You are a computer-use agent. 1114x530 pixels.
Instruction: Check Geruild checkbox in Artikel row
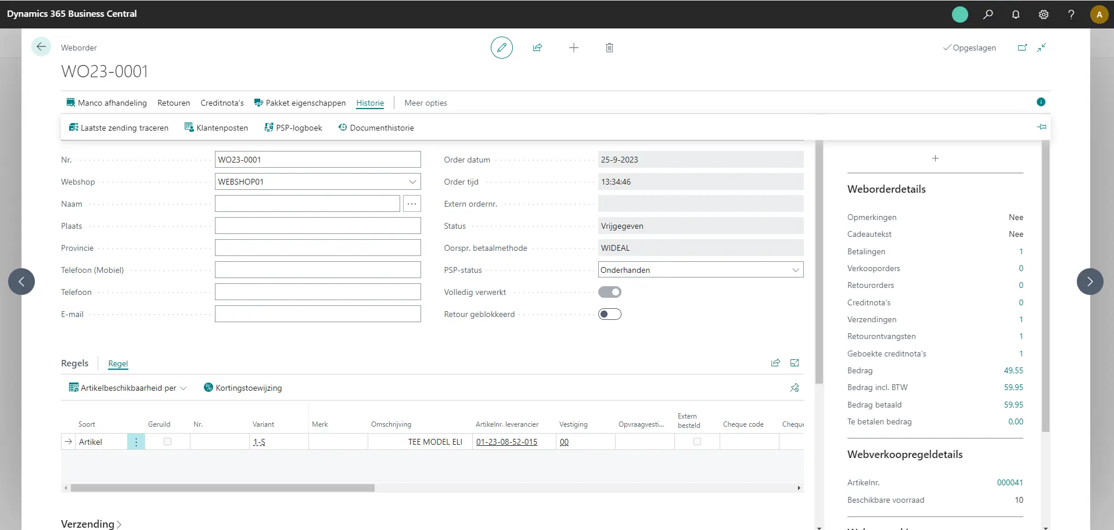[x=167, y=442]
